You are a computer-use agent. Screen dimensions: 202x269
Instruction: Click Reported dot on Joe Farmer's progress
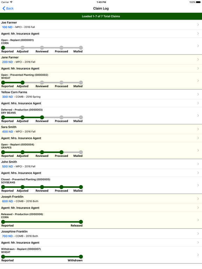pos(3,48)
